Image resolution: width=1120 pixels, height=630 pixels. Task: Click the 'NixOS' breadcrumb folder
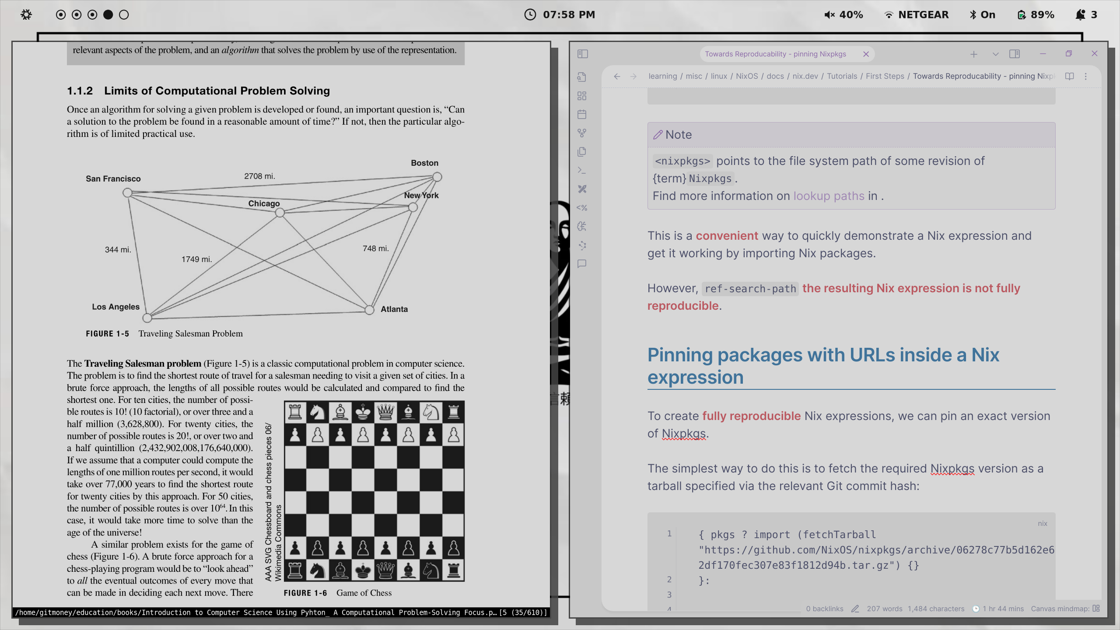point(747,76)
